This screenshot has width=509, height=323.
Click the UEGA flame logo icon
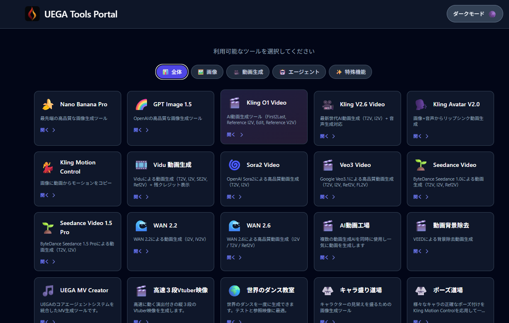coord(32,14)
